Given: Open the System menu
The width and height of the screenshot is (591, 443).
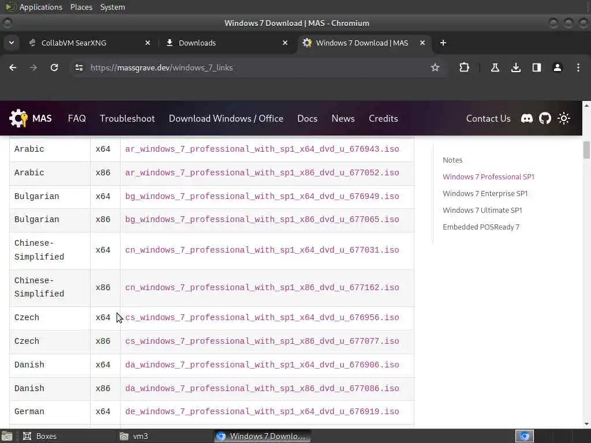Looking at the screenshot, I should pos(113,7).
